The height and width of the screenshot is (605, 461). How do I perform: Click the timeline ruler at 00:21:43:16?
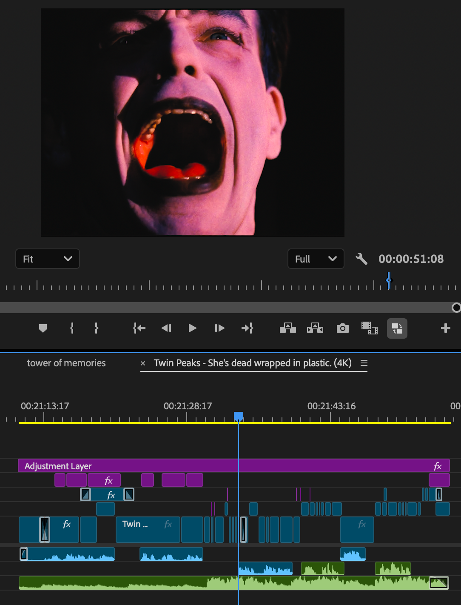click(331, 406)
